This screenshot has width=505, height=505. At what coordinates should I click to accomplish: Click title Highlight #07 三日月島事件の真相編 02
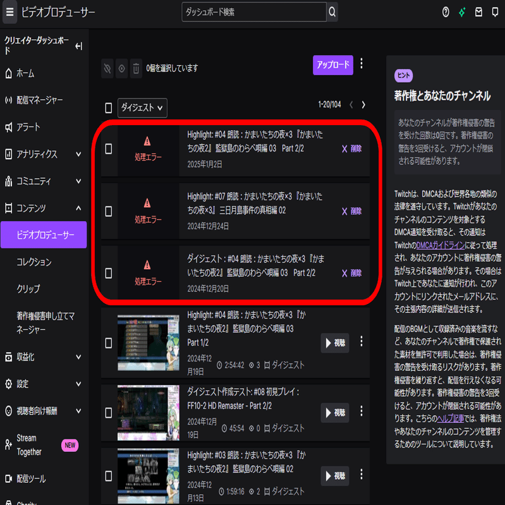tap(255, 204)
